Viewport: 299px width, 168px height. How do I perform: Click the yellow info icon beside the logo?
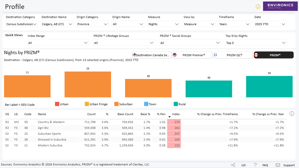coord(258,7)
